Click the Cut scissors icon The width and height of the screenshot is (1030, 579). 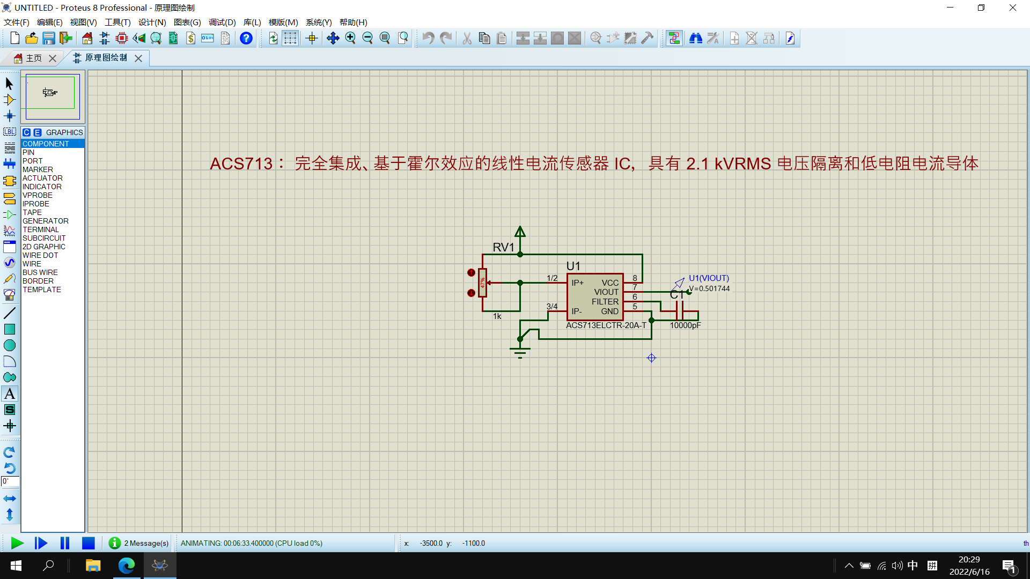click(467, 38)
